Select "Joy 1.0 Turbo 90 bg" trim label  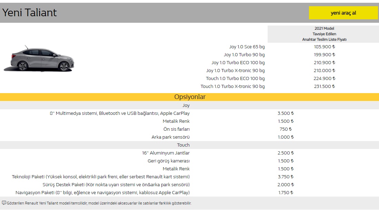coord(244,54)
